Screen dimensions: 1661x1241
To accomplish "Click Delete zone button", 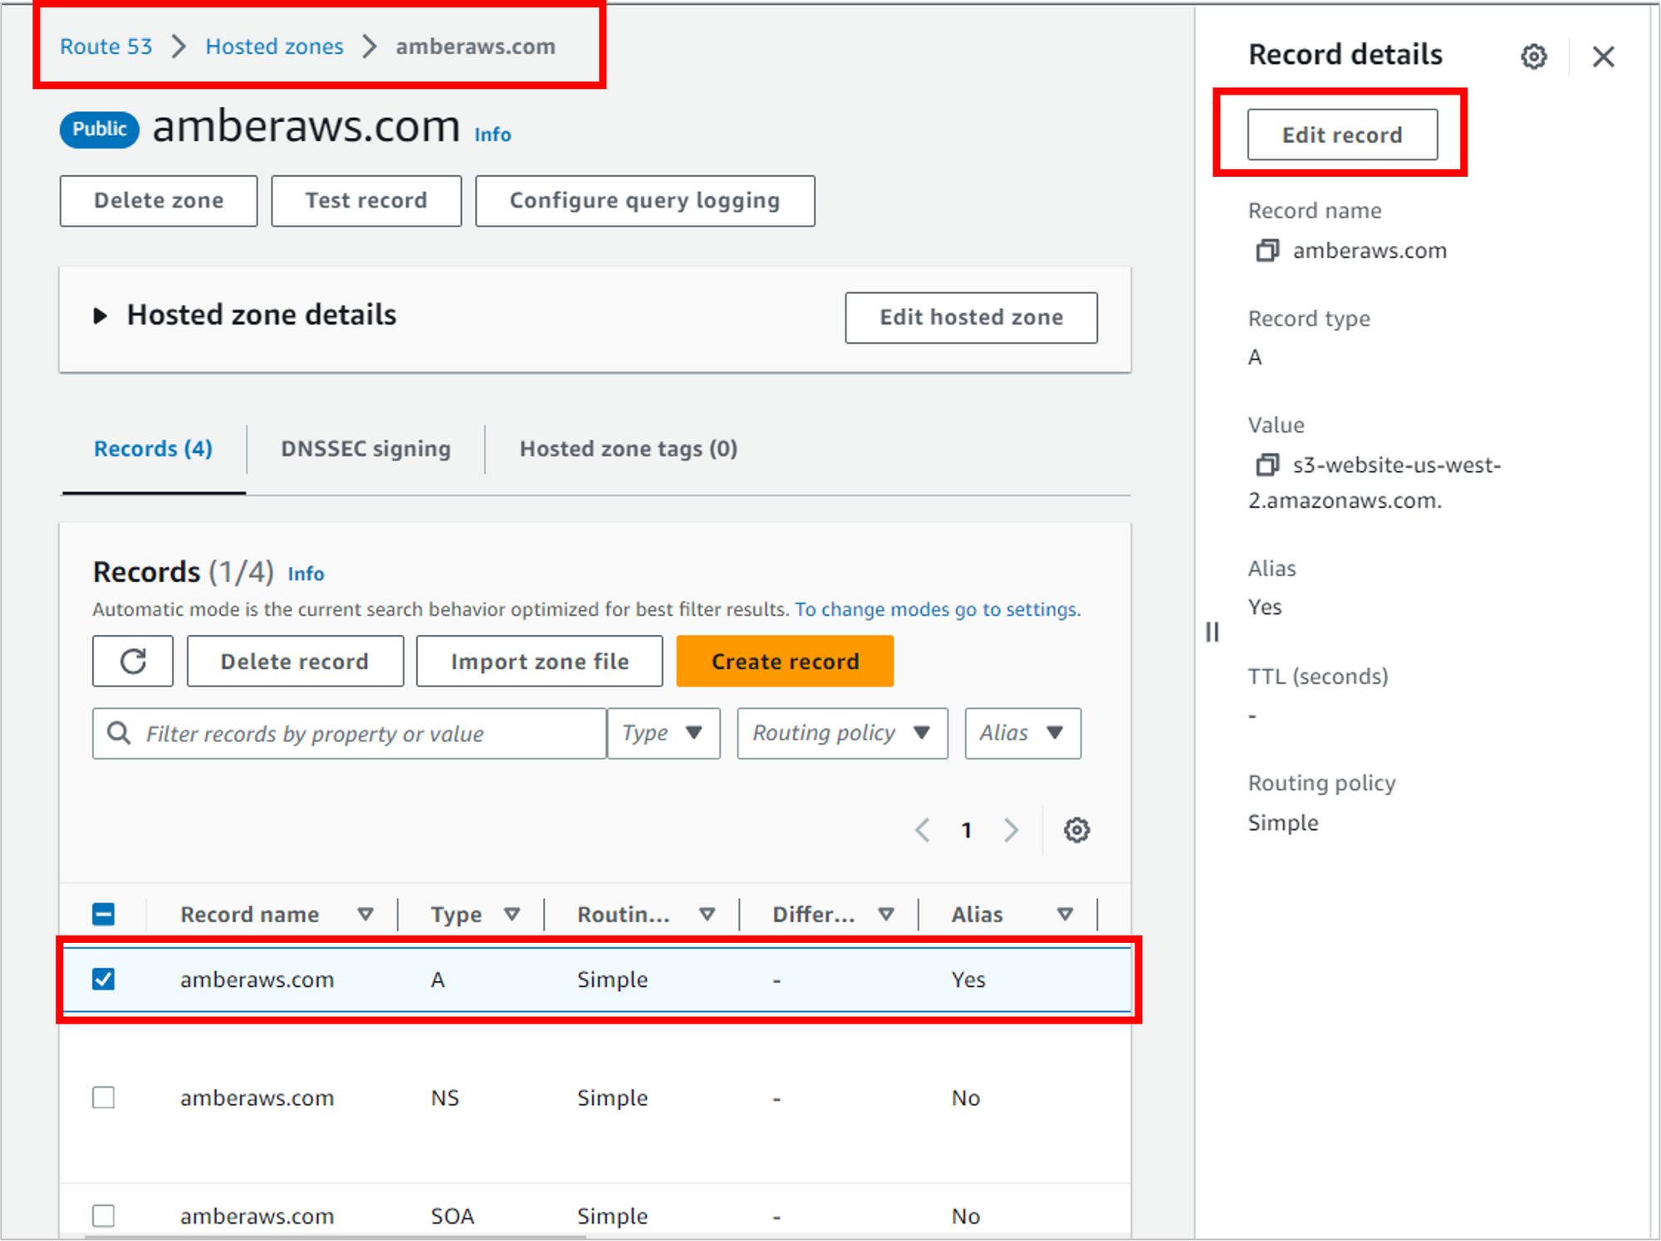I will point(158,200).
